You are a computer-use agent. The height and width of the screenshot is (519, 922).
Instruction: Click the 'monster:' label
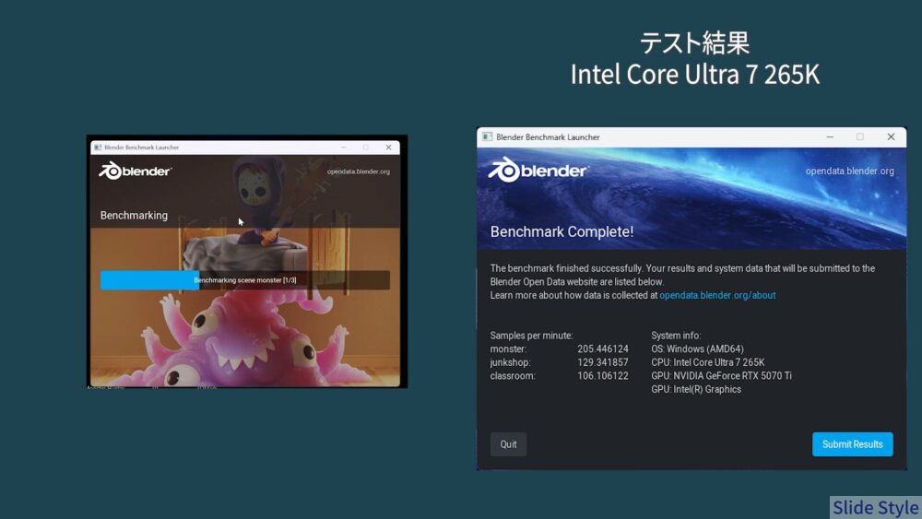[508, 349]
